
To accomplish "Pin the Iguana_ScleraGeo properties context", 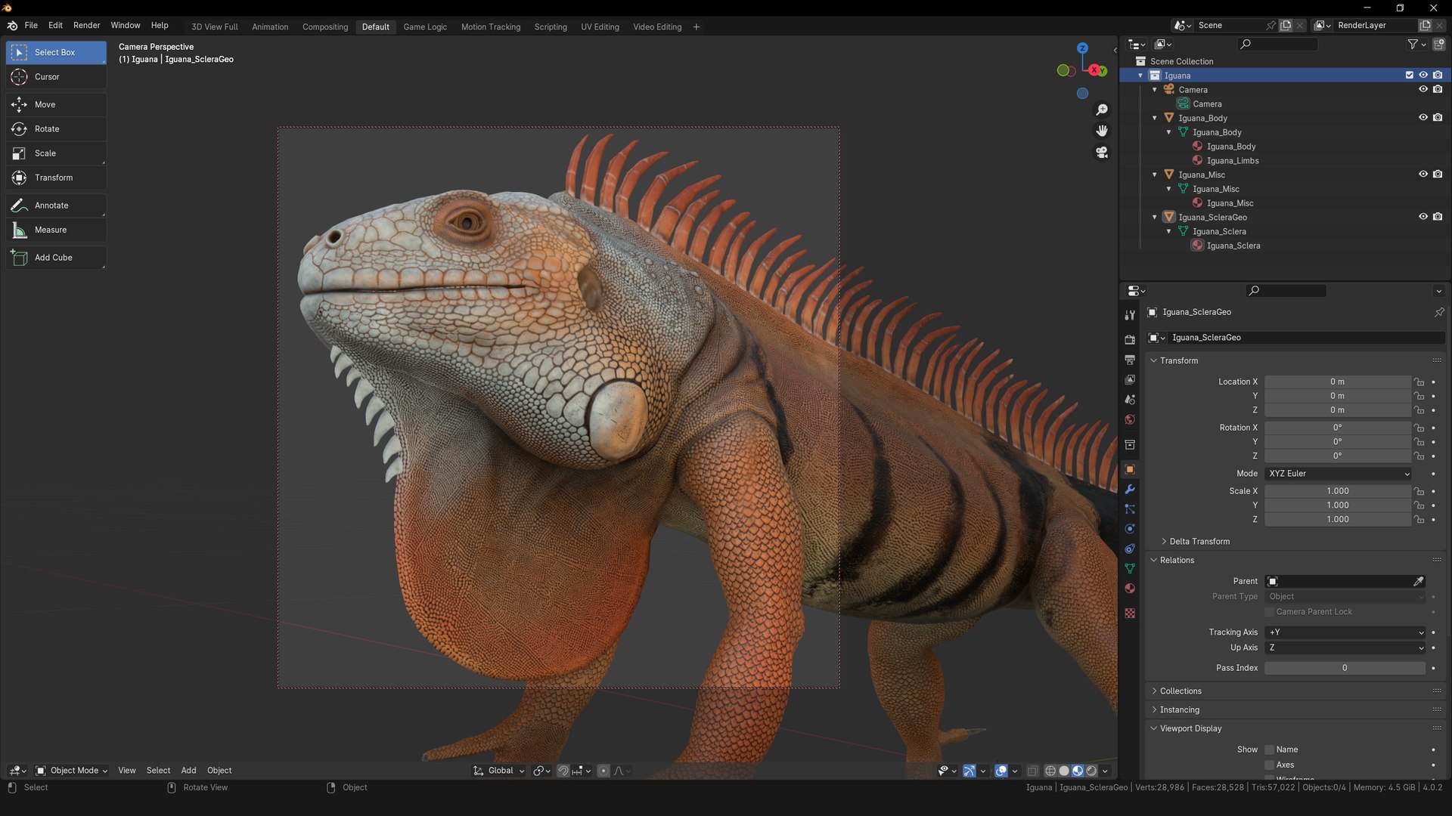I will click(x=1438, y=312).
